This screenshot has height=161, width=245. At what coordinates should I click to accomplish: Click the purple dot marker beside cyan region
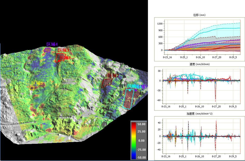point(135,90)
